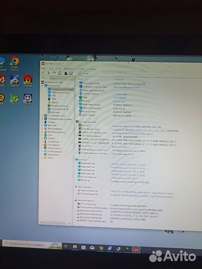202x269 pixels.
Task: Open the Сервис menu
Action: click(x=81, y=69)
